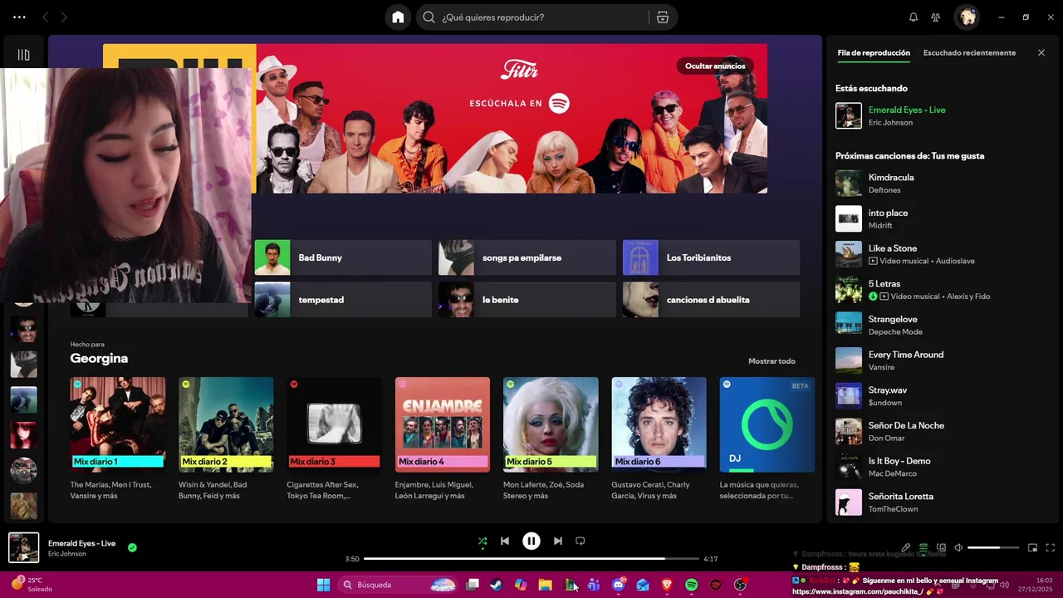Open Mix diario 5 card

551,439
